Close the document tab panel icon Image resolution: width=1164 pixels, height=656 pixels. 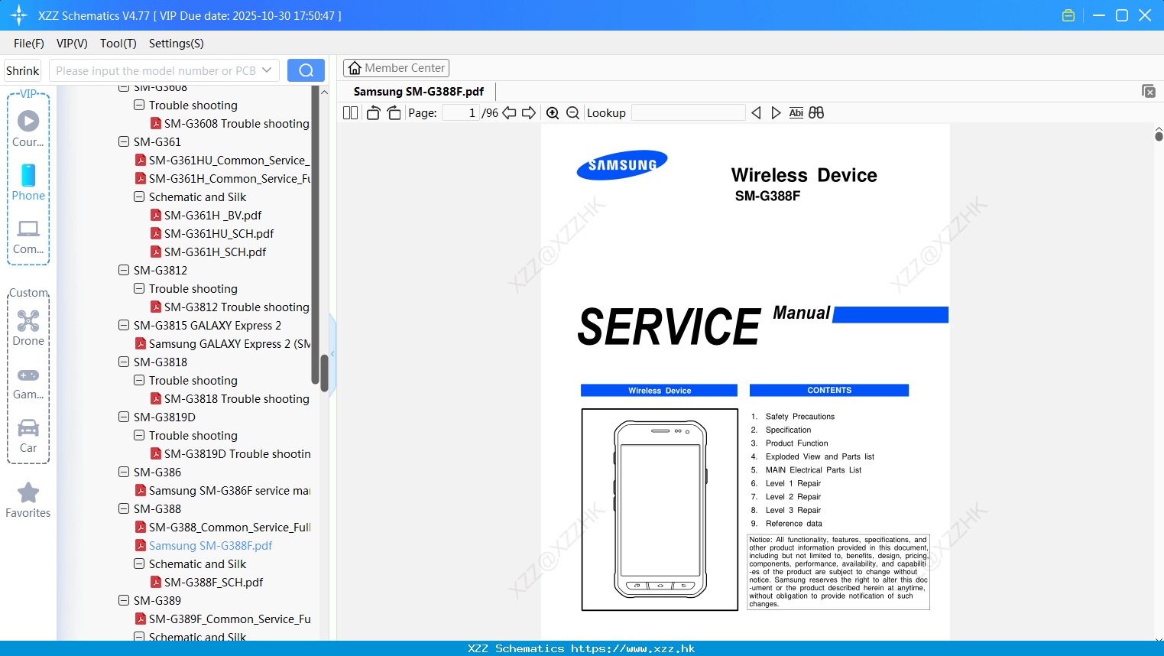click(x=1148, y=91)
